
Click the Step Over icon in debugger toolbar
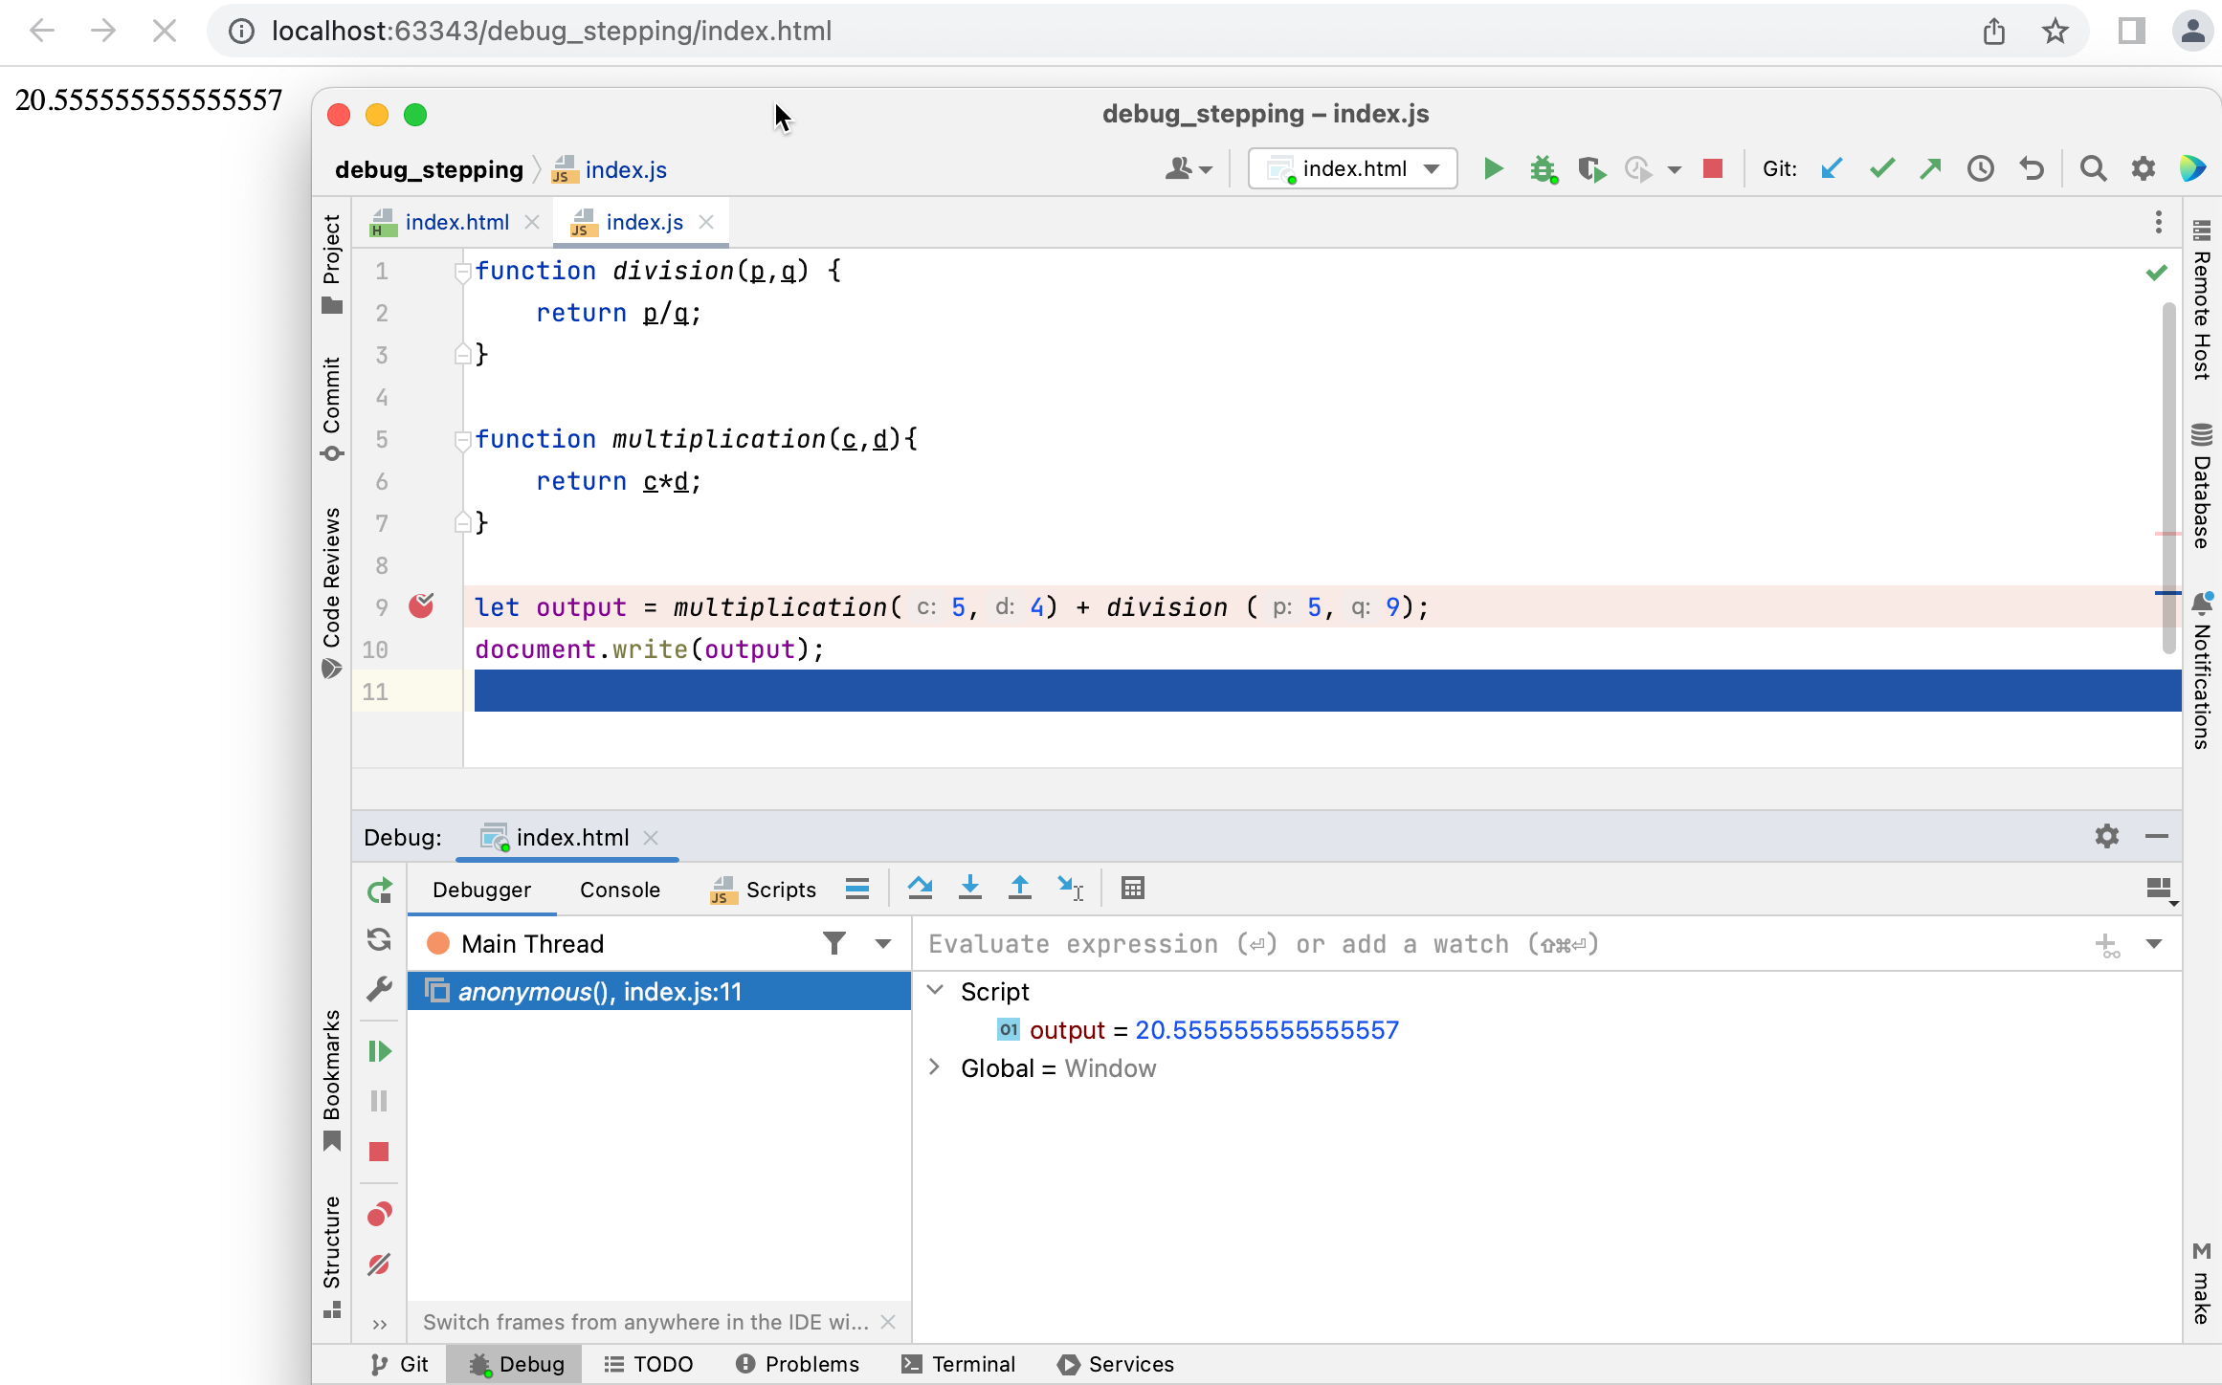coord(921,889)
